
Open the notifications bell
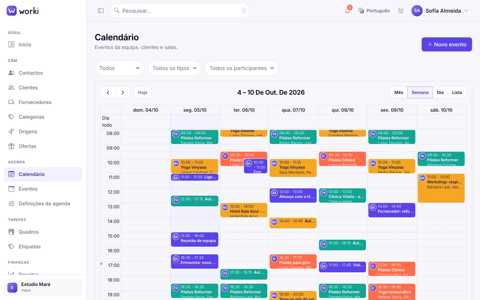coord(347,11)
